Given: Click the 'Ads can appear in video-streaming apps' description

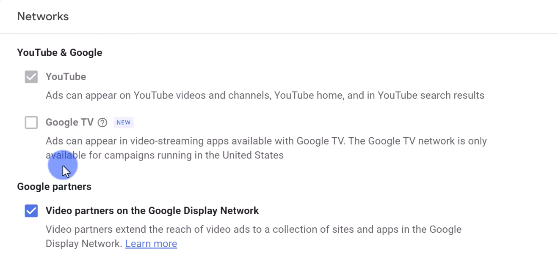Looking at the screenshot, I should (266, 148).
